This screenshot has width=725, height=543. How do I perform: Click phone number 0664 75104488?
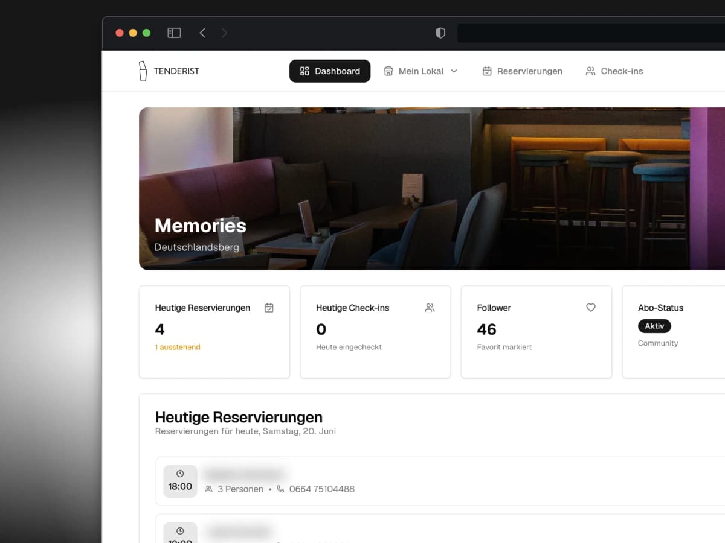(x=322, y=489)
